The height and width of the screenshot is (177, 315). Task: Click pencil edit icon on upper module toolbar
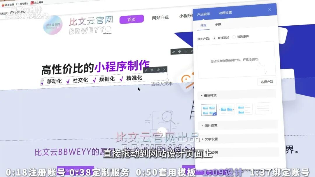pos(174,52)
